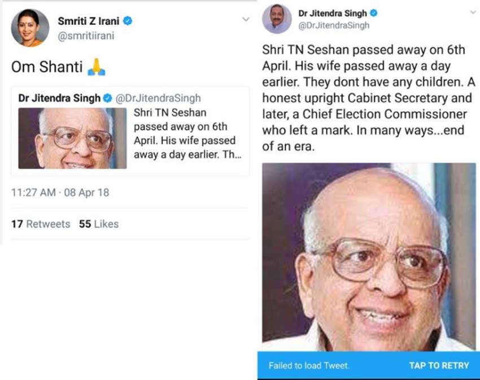Viewport: 480px width, 380px height.
Task: Click the 11:27 AM · 08 Apr 18 timestamp
Action: [x=60, y=193]
